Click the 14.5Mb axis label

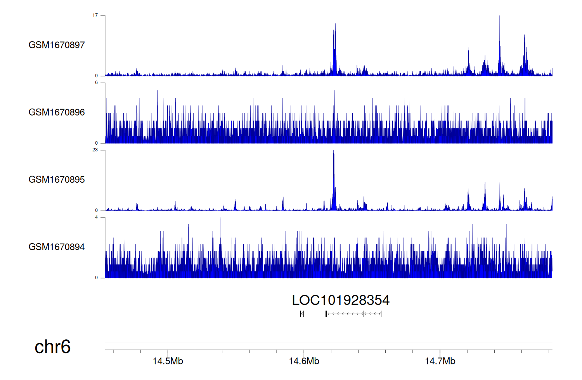168,361
